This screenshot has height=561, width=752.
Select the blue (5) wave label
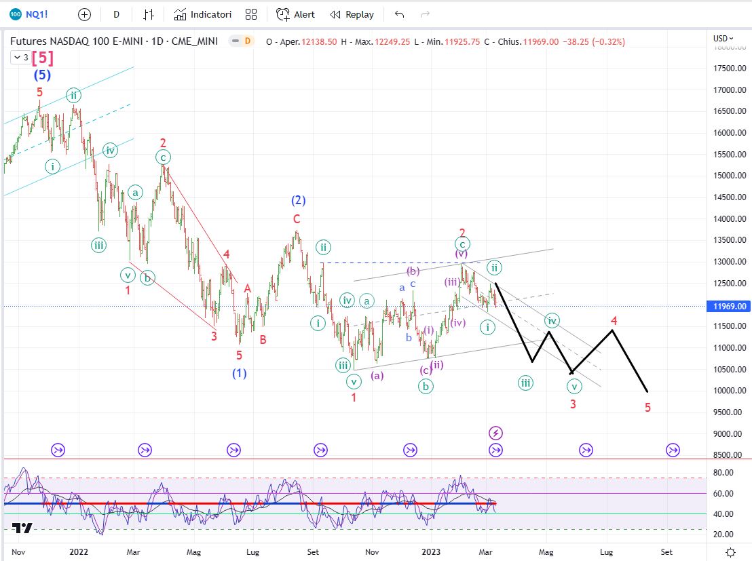42,75
